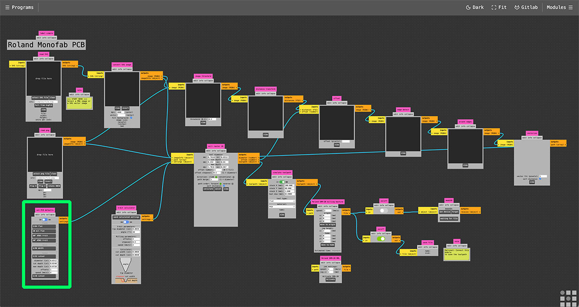Choose the 1/64 flat preset
Screen dimensions: 579x307
[x=44, y=226]
